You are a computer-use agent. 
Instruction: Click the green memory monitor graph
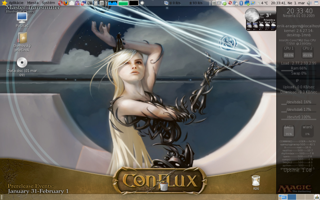123,3
